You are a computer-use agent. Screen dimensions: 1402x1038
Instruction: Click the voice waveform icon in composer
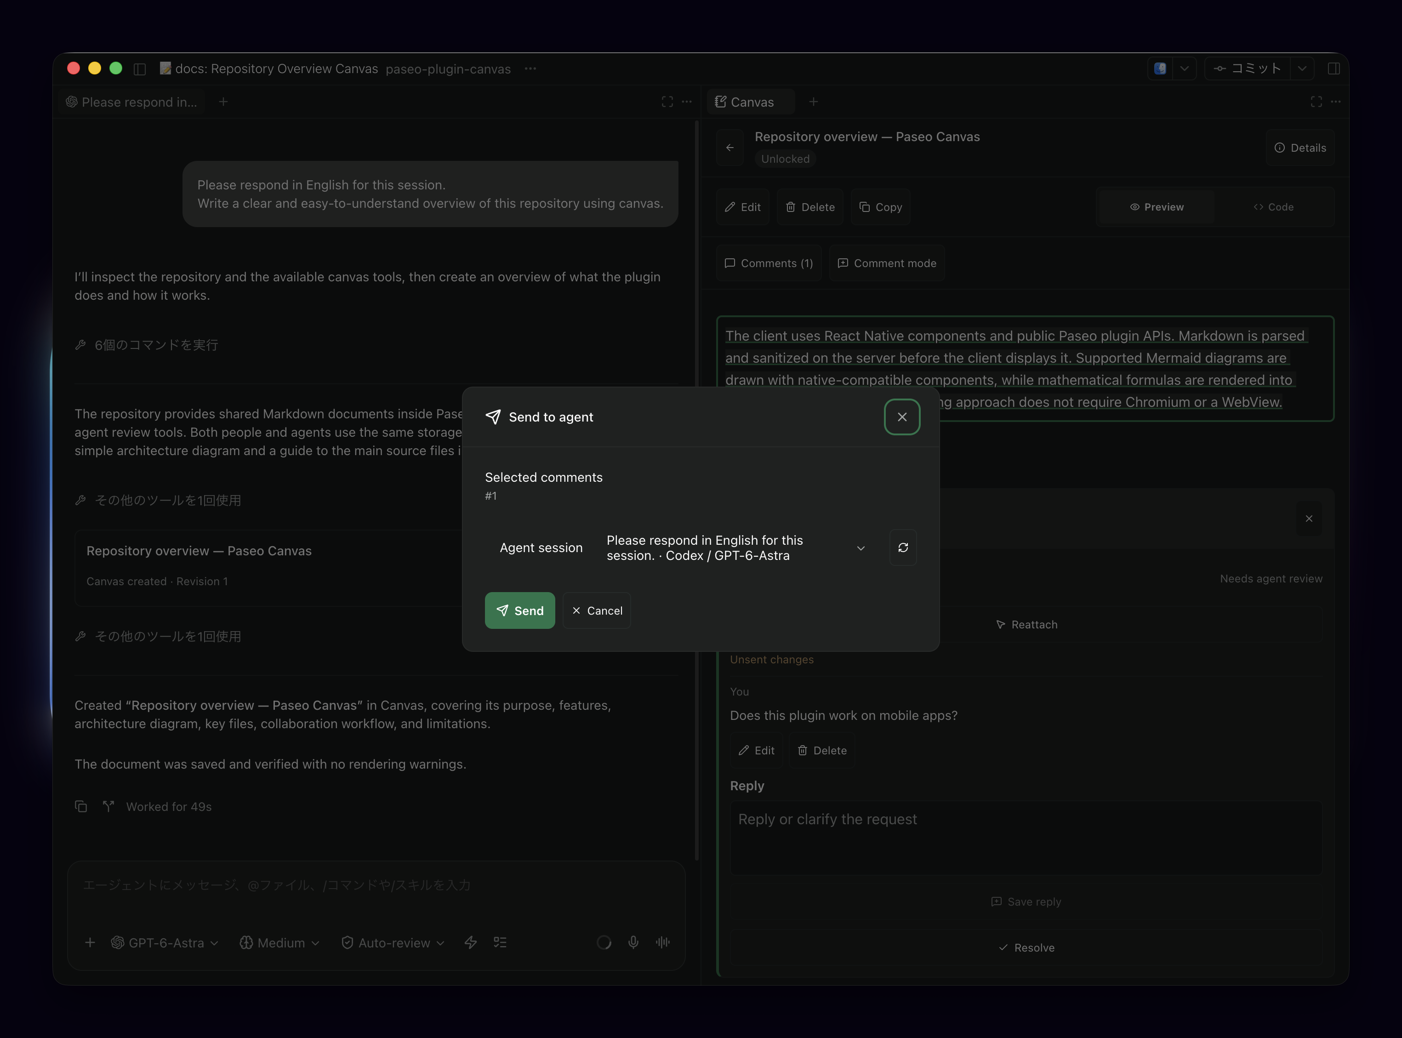[662, 942]
